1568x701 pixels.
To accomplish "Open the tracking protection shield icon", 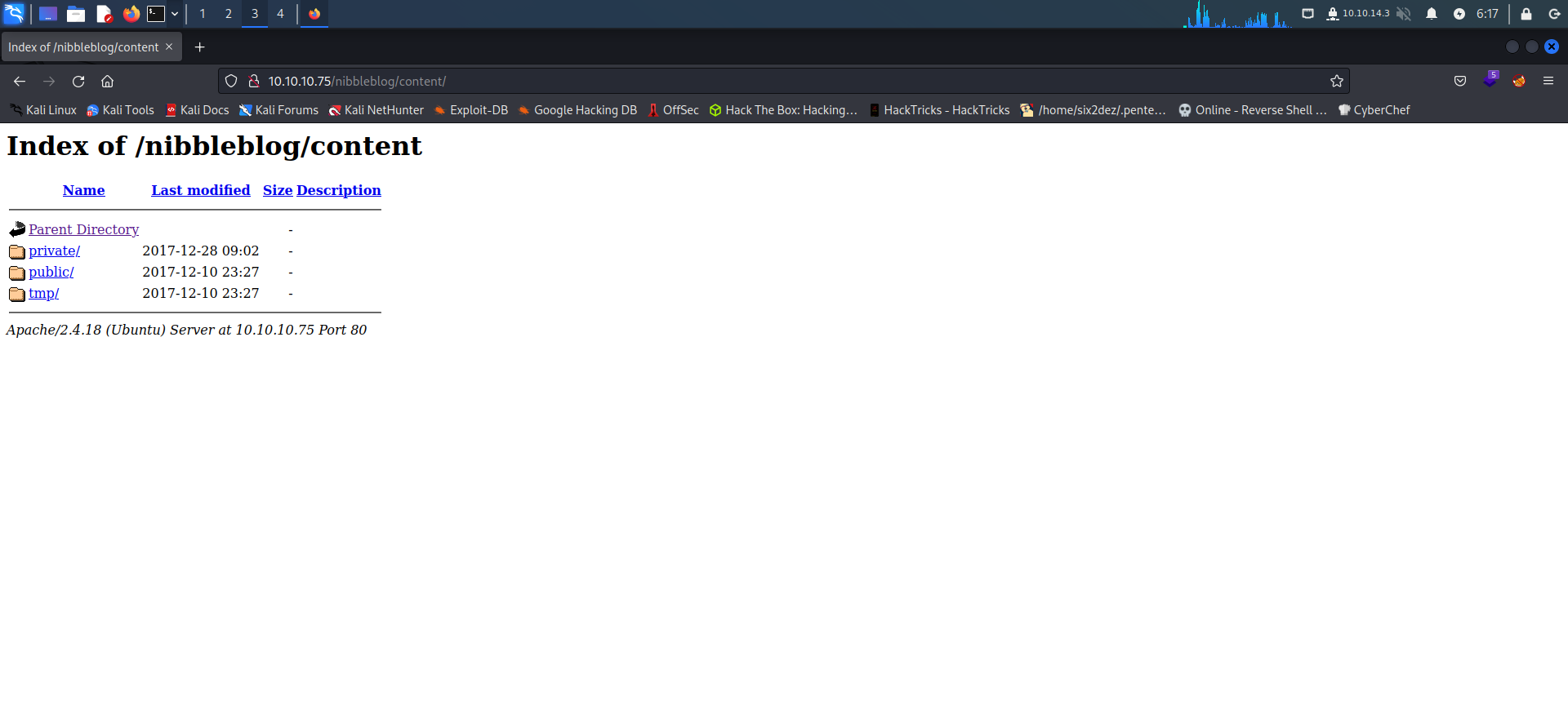I will click(231, 82).
